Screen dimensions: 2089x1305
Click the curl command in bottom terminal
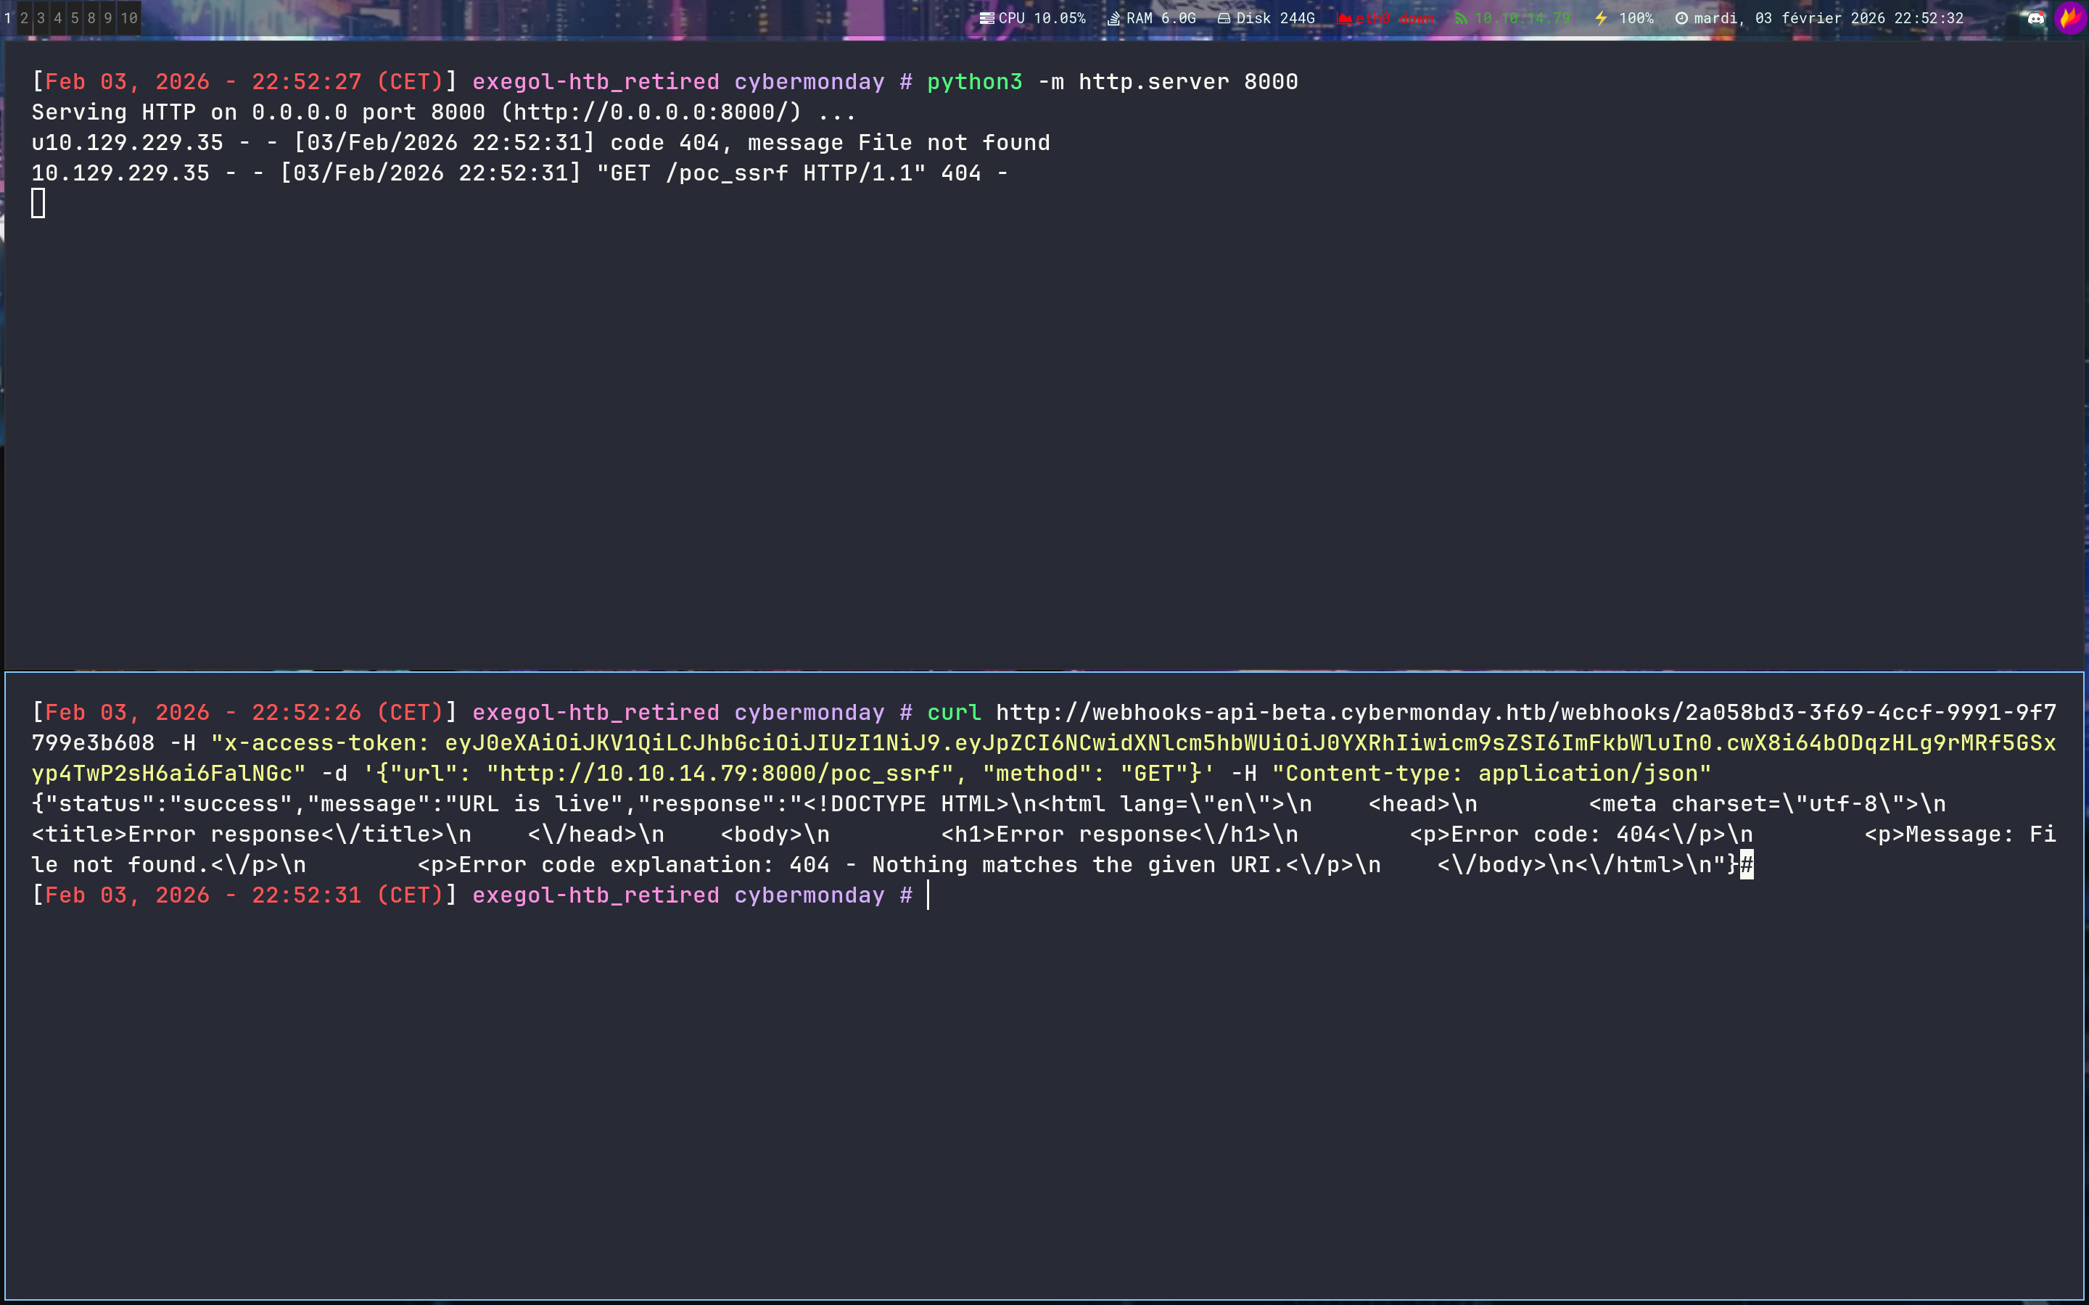point(954,713)
